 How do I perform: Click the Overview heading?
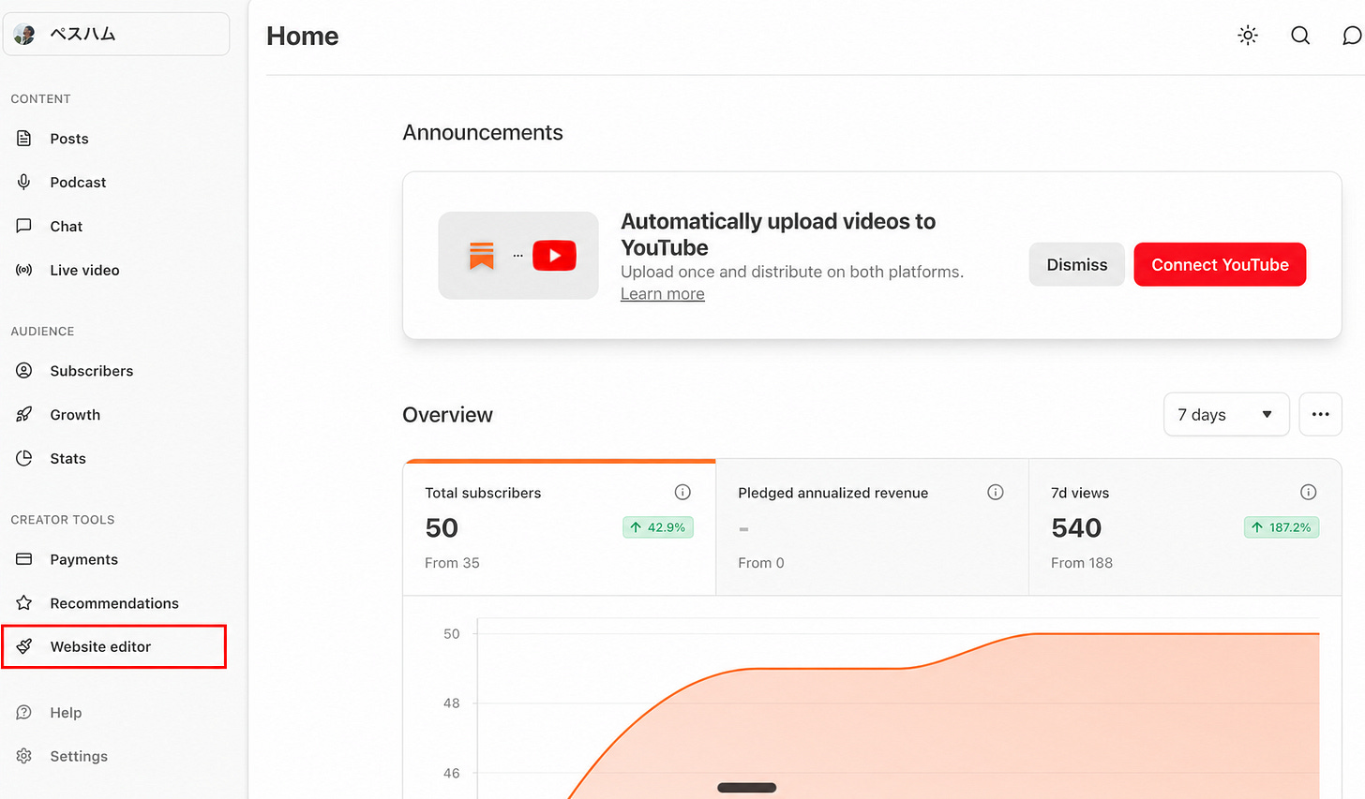tap(447, 415)
